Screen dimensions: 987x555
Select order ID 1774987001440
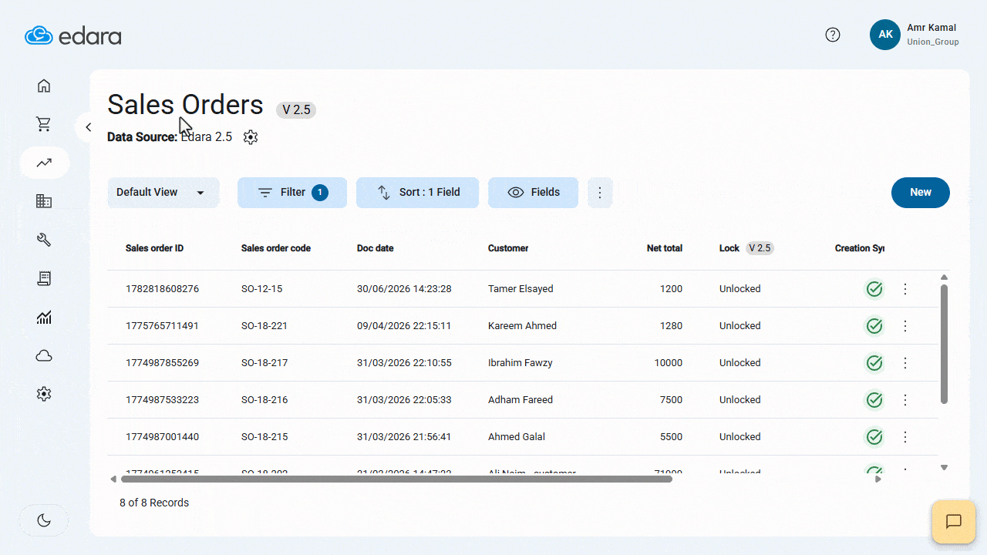click(x=162, y=437)
